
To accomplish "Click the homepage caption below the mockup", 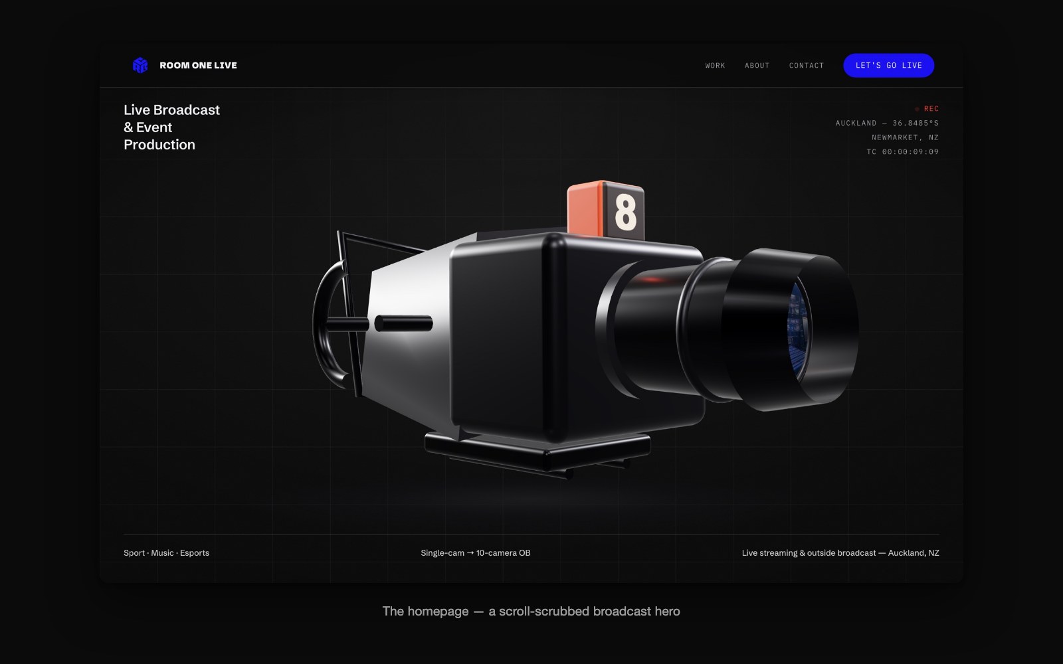I will (531, 611).
